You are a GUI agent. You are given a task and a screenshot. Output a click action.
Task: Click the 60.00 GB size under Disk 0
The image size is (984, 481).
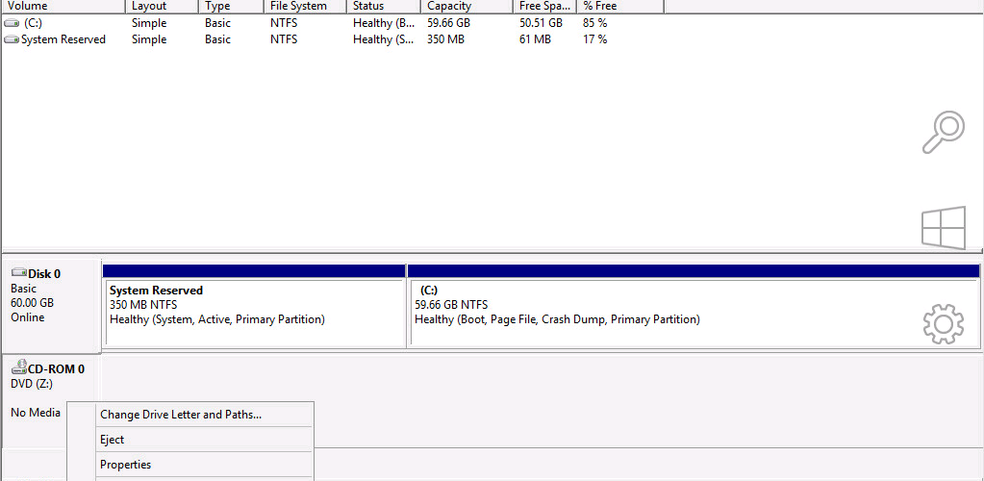pyautogui.click(x=32, y=303)
